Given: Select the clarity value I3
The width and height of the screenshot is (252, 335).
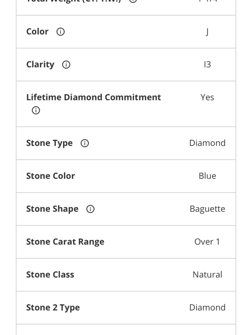Looking at the screenshot, I should click(207, 65).
